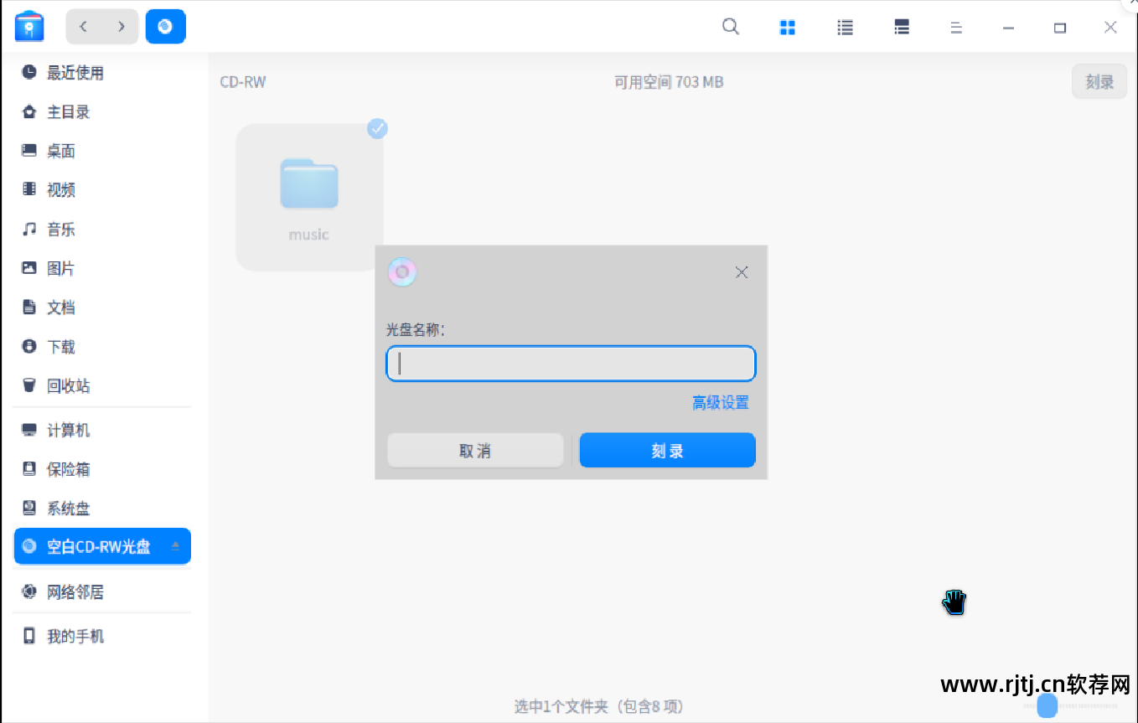1138x723 pixels.
Task: Click the 可用空间 703 MB text
Action: [x=669, y=82]
